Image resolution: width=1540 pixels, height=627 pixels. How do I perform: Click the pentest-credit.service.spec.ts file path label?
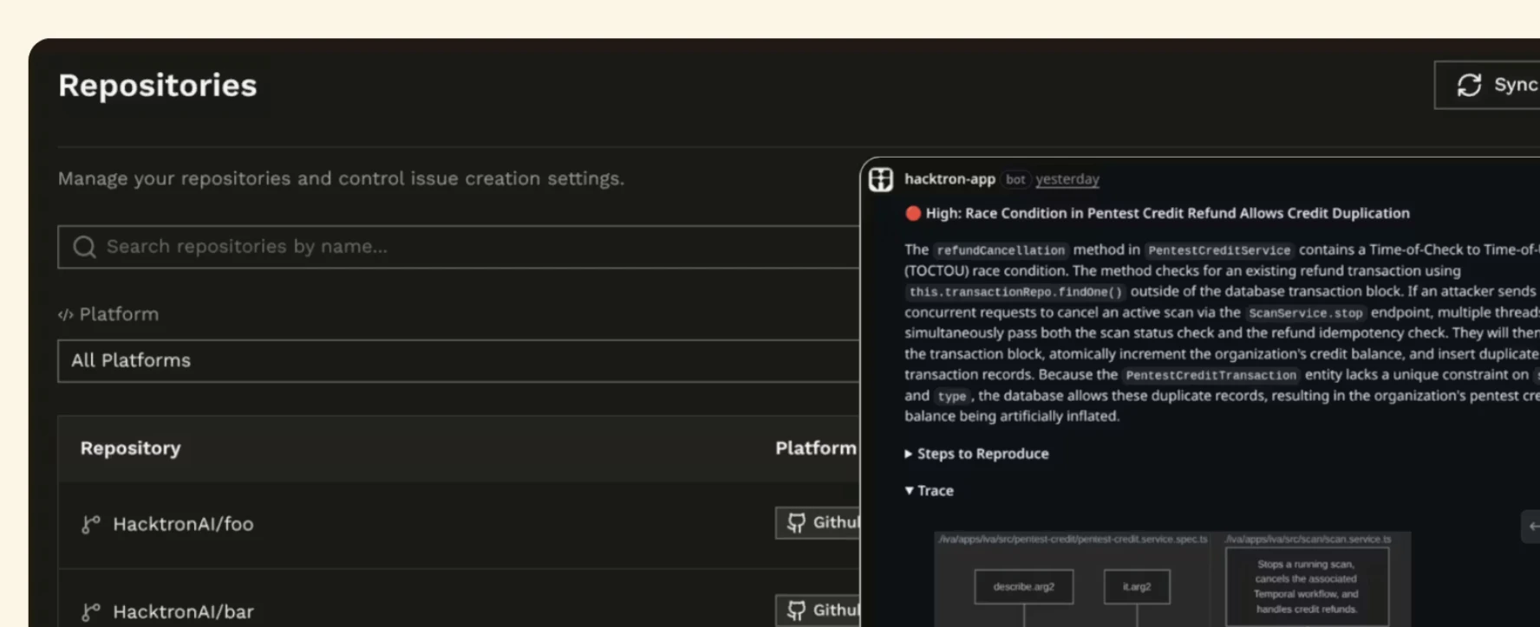1073,539
